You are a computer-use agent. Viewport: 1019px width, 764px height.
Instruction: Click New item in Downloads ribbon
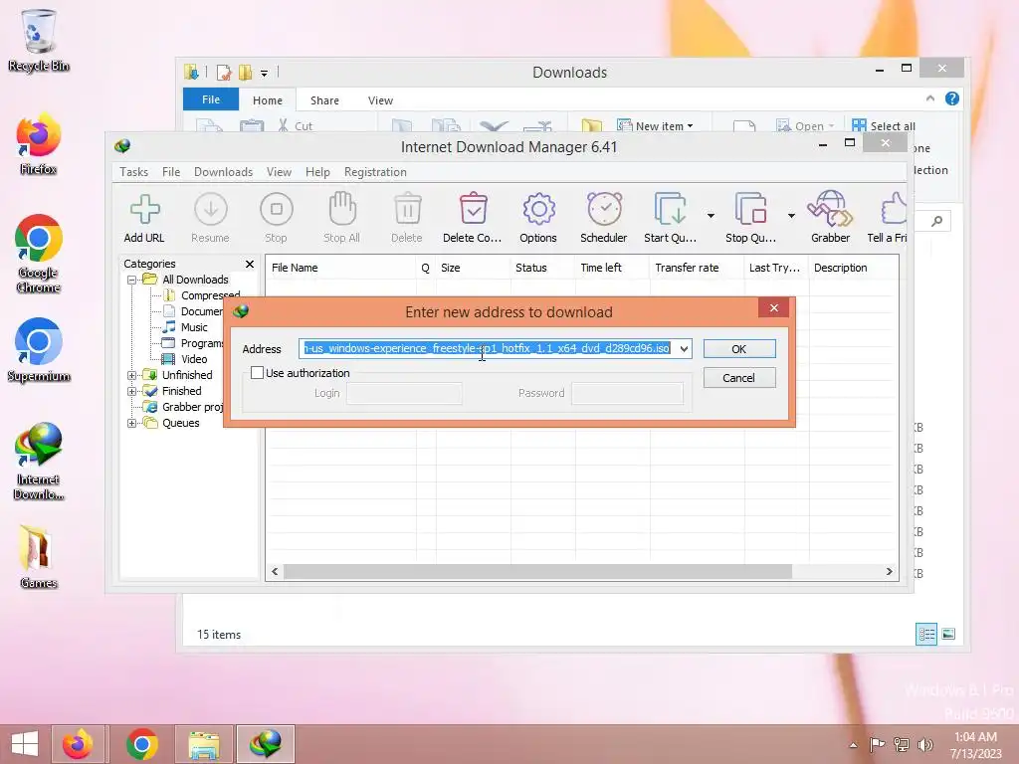coord(655,126)
